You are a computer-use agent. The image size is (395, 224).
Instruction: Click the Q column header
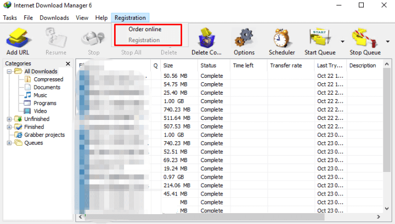155,66
